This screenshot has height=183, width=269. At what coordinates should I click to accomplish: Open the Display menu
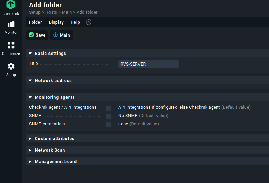(56, 22)
